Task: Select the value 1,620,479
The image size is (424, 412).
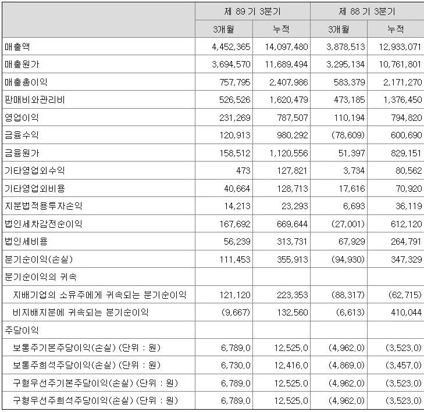Action: click(x=288, y=100)
